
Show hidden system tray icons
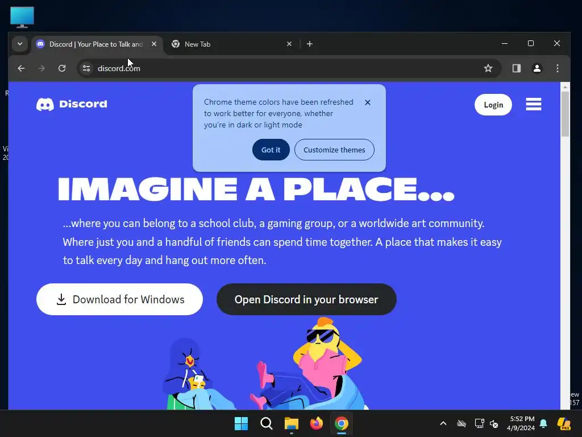tap(443, 423)
